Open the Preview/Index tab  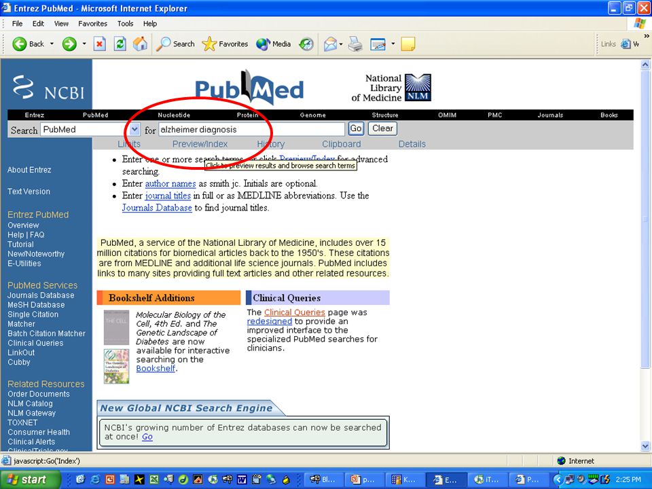tap(200, 144)
